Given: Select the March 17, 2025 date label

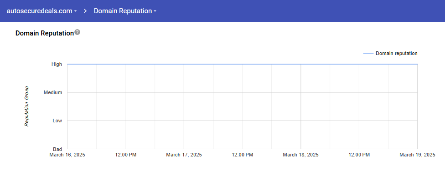Looking at the screenshot, I should click(184, 155).
